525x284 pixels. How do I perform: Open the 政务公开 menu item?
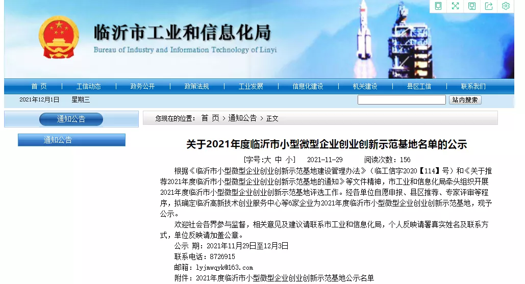[143, 86]
